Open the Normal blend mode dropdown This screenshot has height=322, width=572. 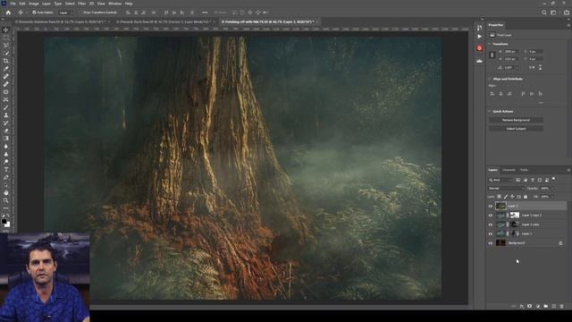click(x=507, y=189)
